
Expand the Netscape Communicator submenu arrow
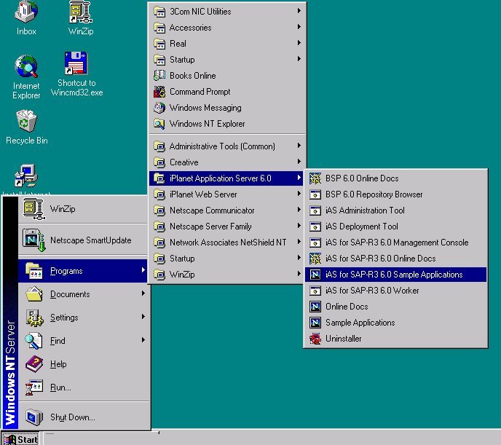(299, 210)
